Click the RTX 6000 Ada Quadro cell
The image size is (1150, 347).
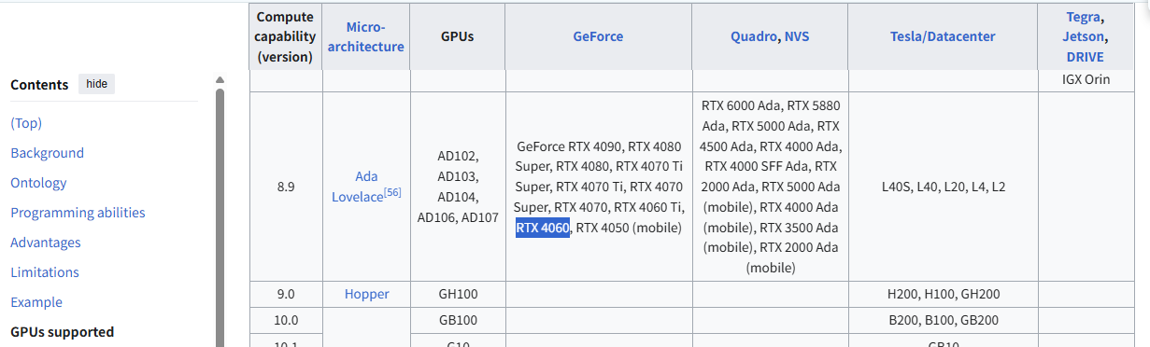tap(771, 187)
